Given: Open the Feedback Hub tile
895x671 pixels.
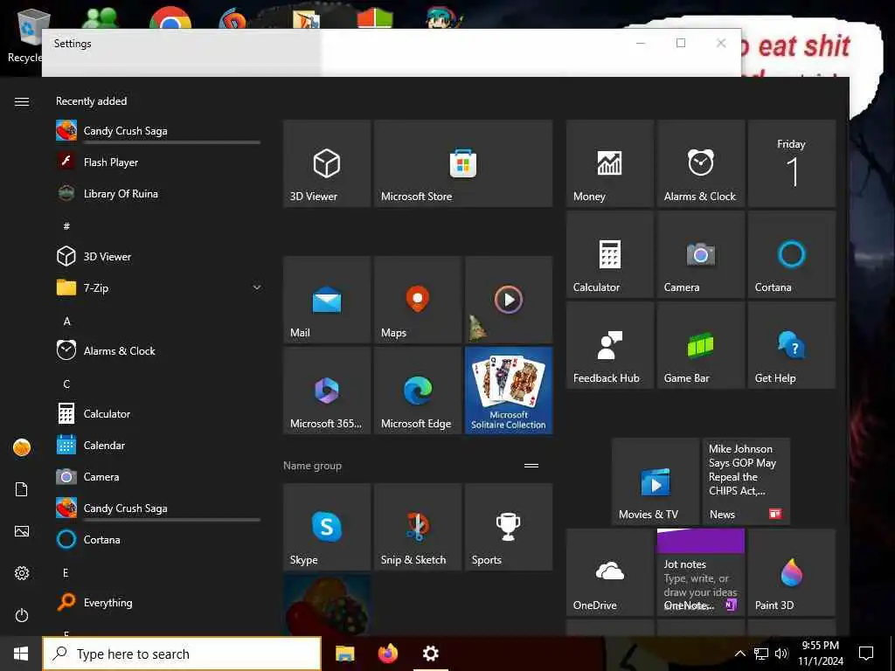Looking at the screenshot, I should [609, 345].
